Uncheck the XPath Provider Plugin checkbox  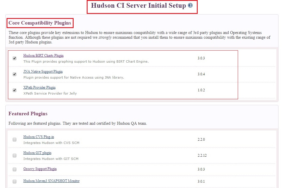(x=15, y=90)
